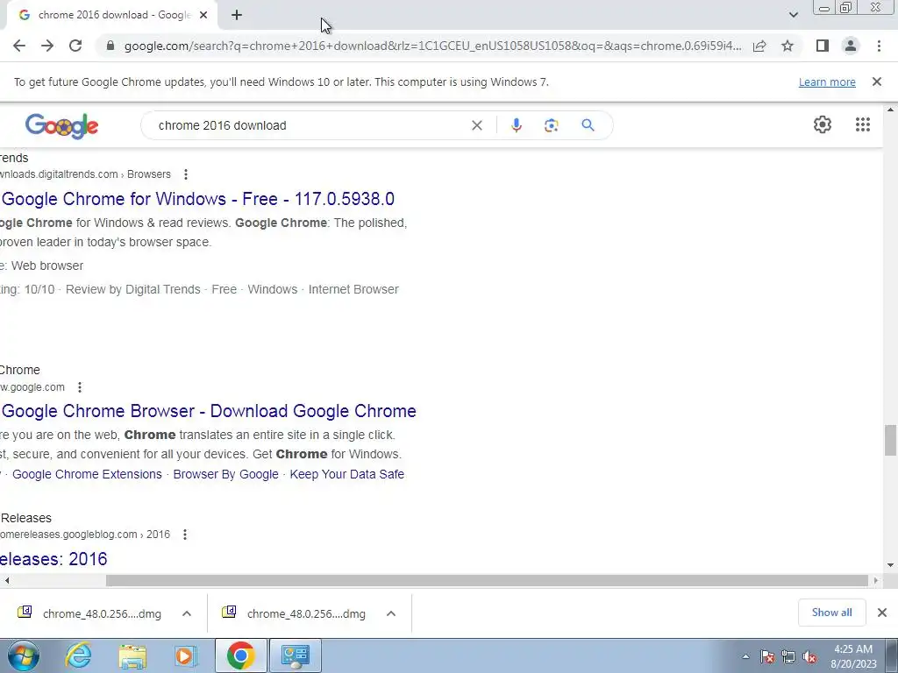Open the side panel icon
Viewport: 898px width, 673px height.
(823, 46)
